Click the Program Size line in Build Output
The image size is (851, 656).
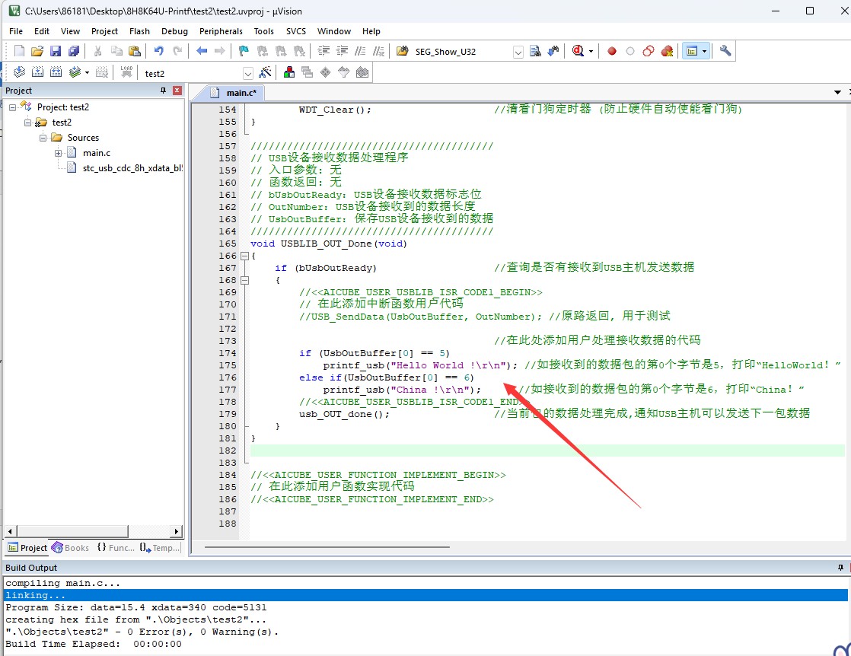[x=135, y=608]
